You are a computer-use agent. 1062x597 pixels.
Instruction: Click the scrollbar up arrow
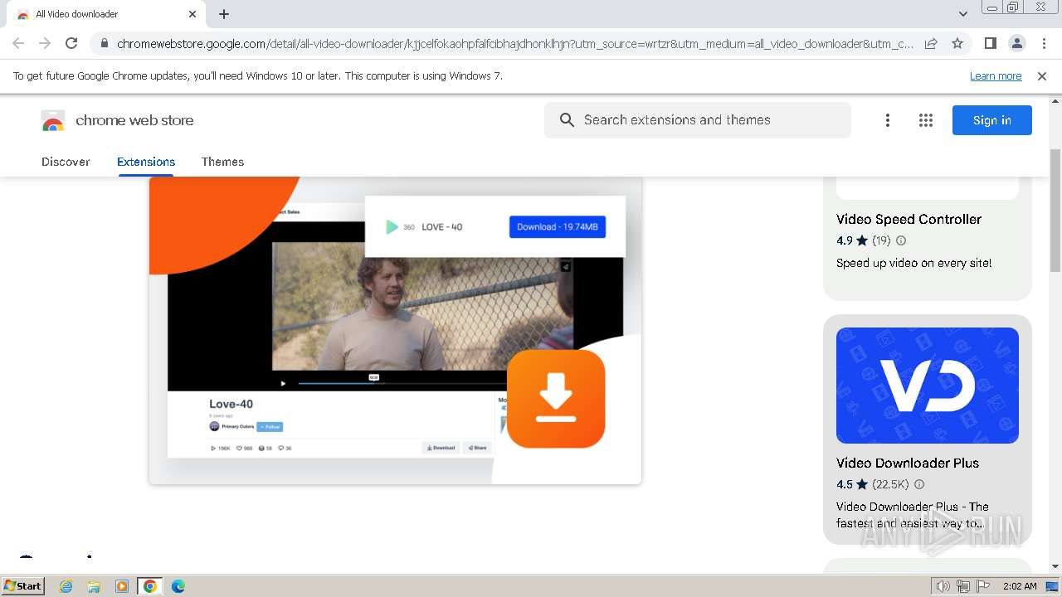click(1055, 101)
